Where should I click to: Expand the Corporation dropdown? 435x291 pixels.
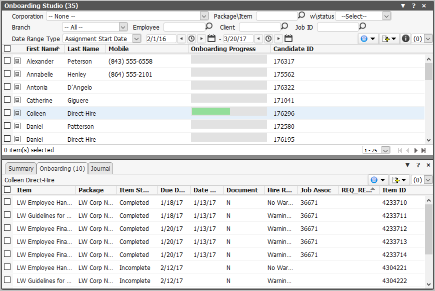point(203,16)
